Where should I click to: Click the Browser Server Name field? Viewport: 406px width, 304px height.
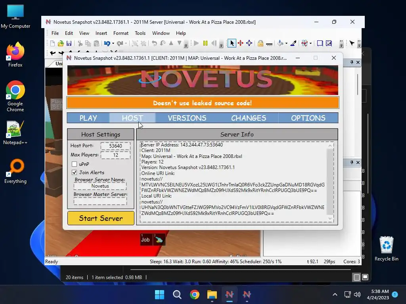pos(100,186)
